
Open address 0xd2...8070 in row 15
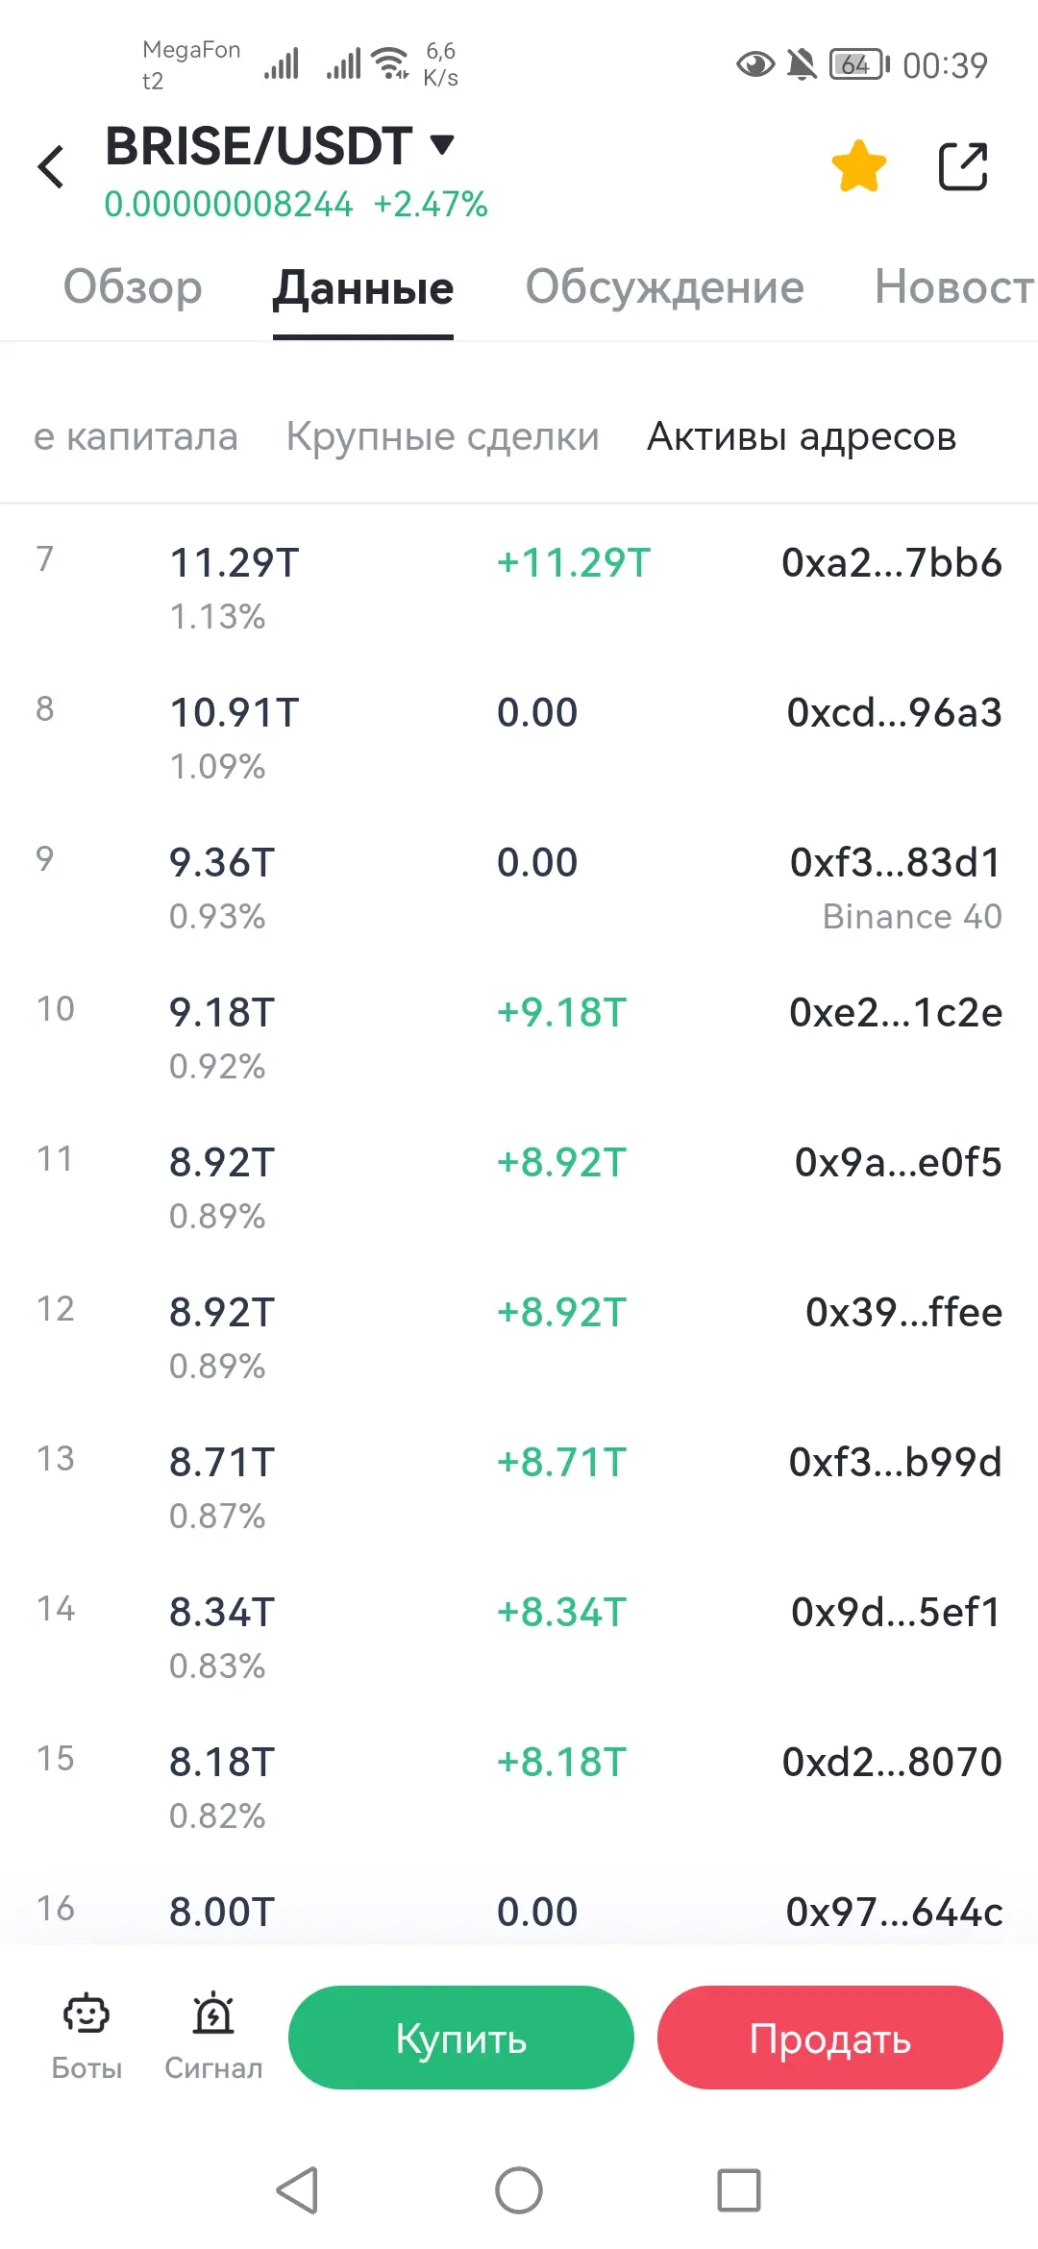coord(892,1763)
